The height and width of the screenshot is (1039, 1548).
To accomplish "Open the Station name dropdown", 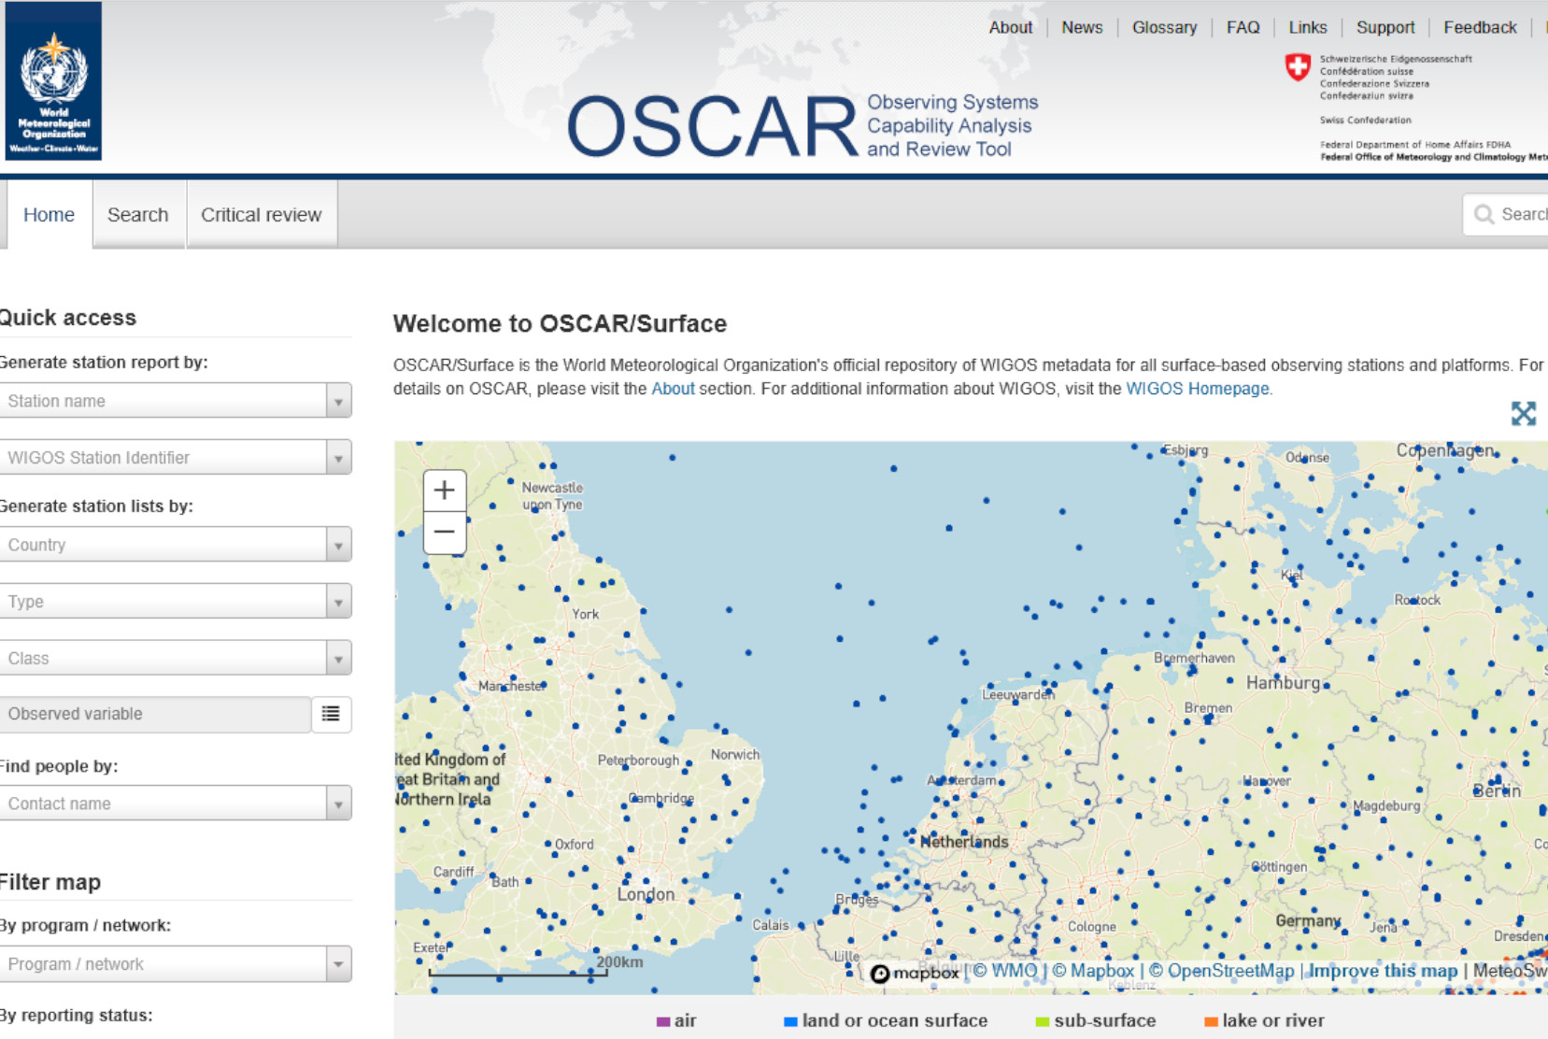I will [175, 401].
